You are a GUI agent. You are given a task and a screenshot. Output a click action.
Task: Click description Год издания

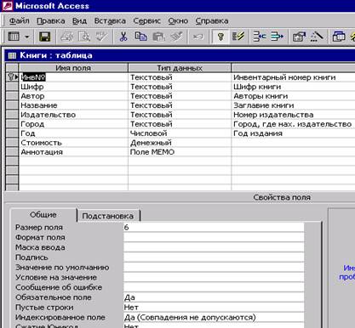[258, 133]
